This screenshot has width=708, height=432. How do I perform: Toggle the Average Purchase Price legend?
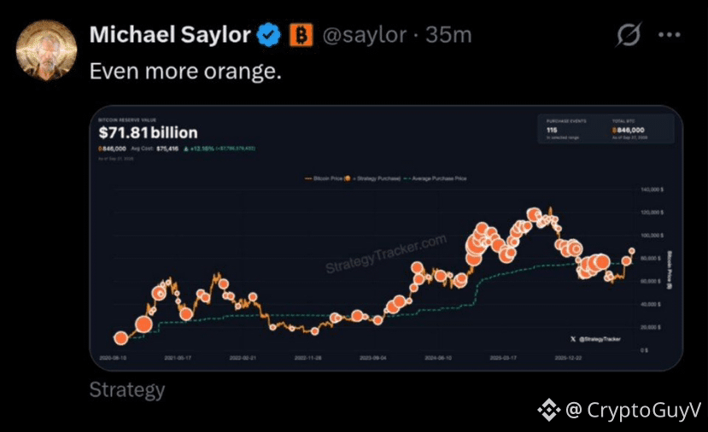click(x=435, y=178)
